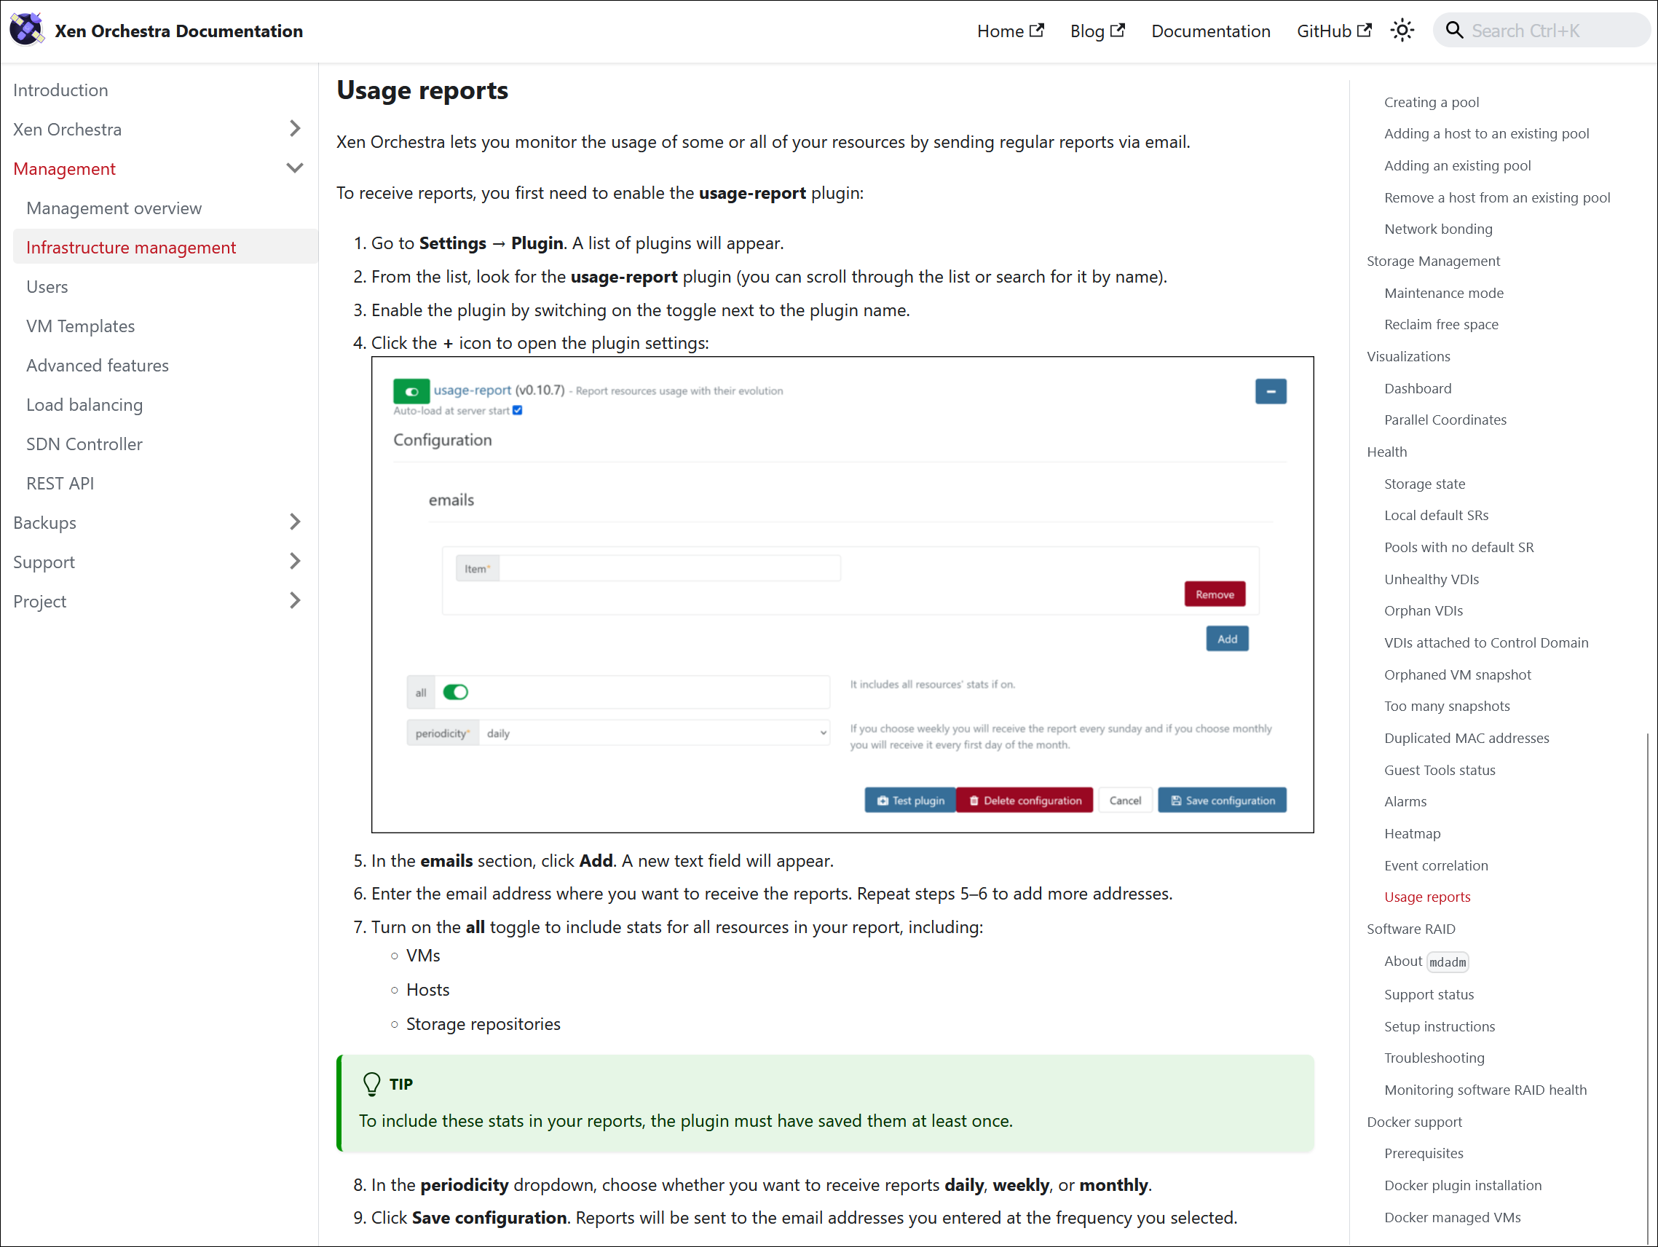This screenshot has height=1247, width=1658.
Task: Open the Documentation navbar item
Action: [x=1210, y=31]
